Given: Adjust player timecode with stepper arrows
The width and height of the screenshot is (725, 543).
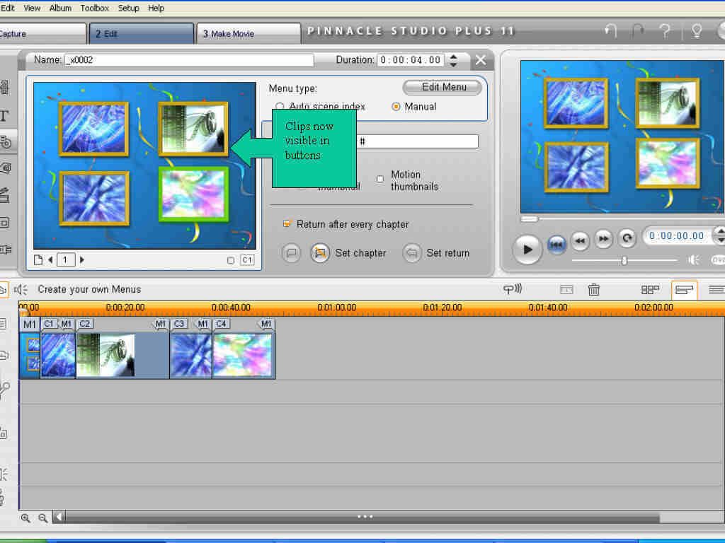Looking at the screenshot, I should pos(719,235).
